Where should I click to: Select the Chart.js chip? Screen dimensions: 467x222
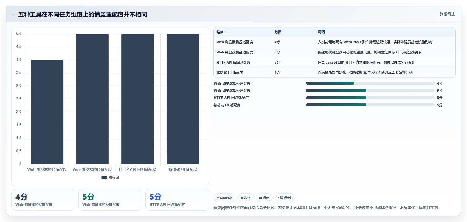[224, 198]
